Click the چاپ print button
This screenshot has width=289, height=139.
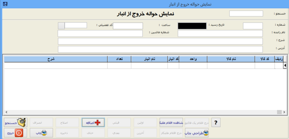tap(41, 133)
